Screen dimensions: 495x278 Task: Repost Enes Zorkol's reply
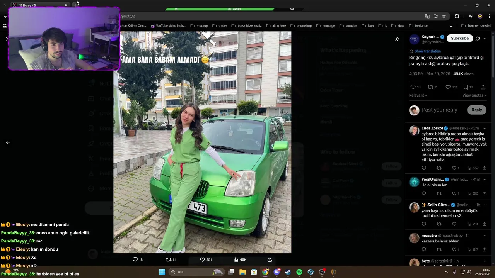439,168
